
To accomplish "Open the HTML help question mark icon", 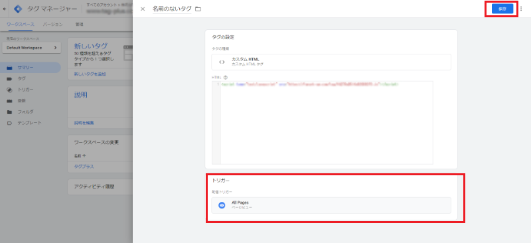I will click(226, 77).
